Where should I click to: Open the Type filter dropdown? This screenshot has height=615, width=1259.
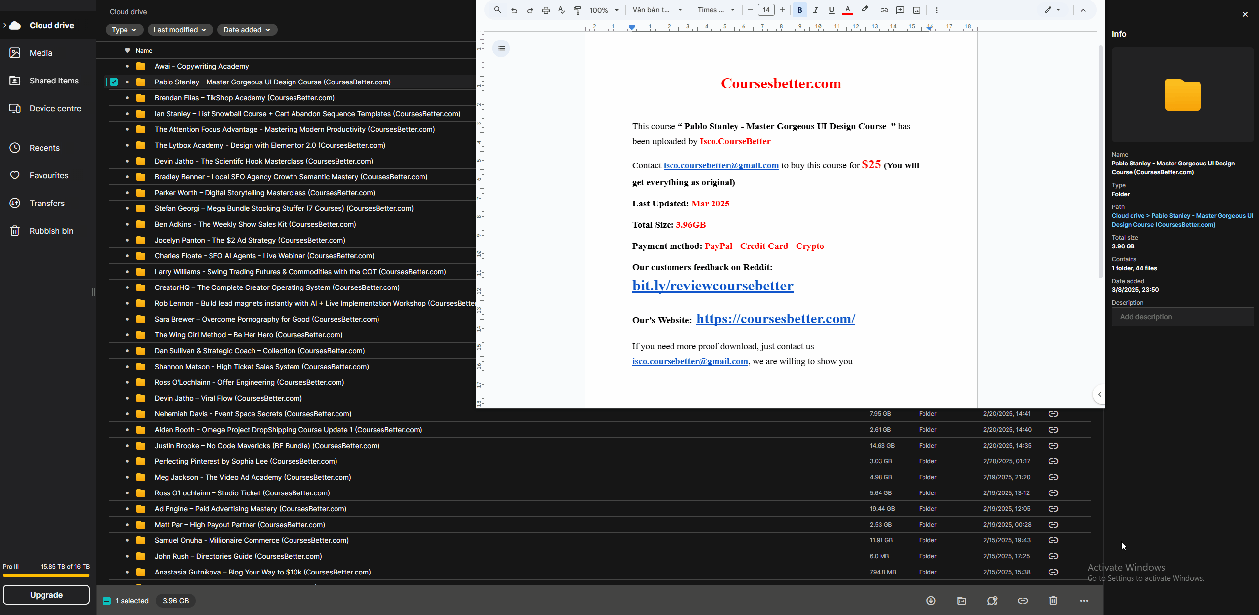[x=124, y=30]
